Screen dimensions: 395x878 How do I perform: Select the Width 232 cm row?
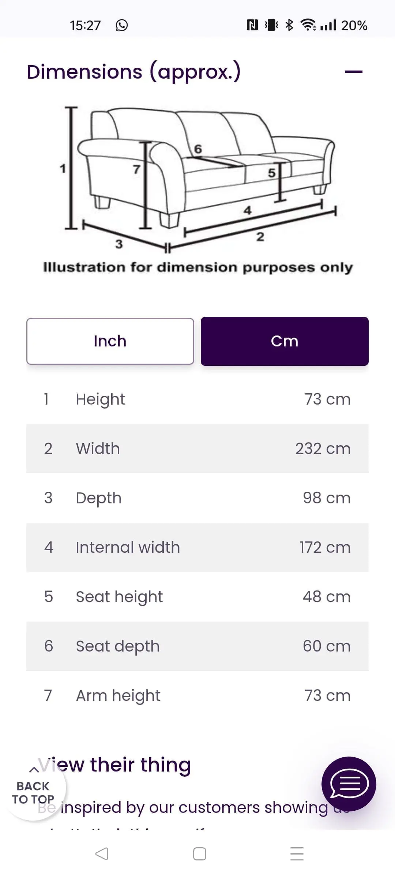coord(197,449)
